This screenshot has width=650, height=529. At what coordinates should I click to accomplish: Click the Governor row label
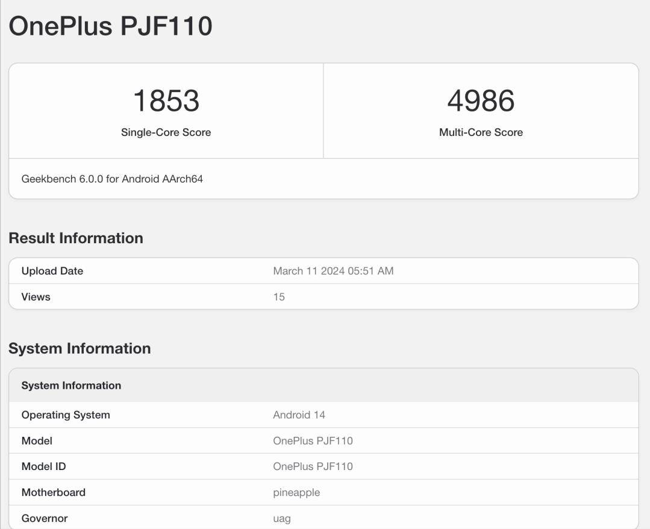(x=45, y=518)
